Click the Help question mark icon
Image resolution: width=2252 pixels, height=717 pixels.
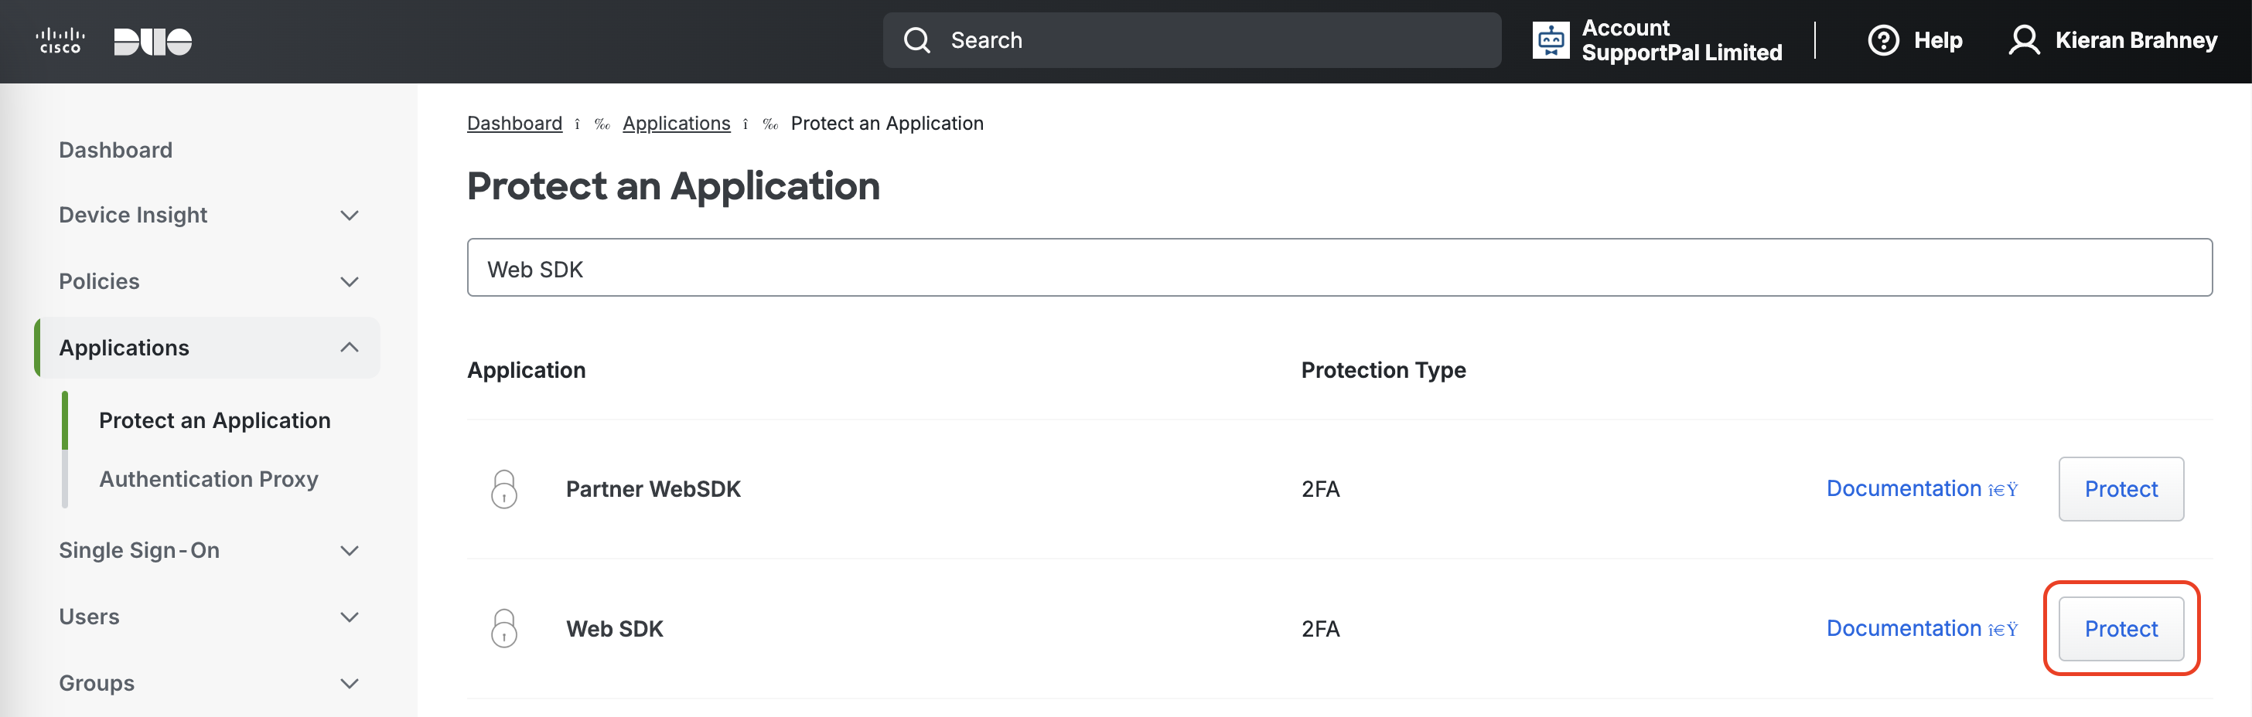coord(1883,40)
